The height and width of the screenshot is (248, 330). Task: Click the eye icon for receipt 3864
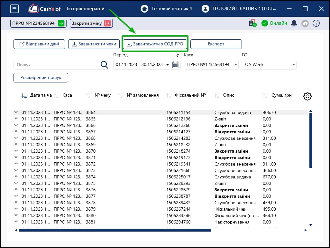16,112
